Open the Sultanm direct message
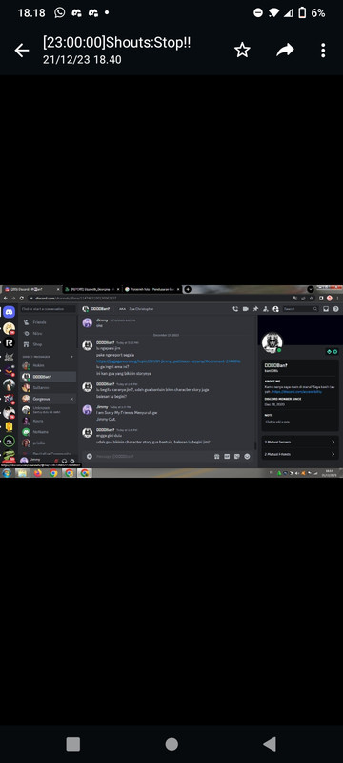The width and height of the screenshot is (343, 763). 48,388
